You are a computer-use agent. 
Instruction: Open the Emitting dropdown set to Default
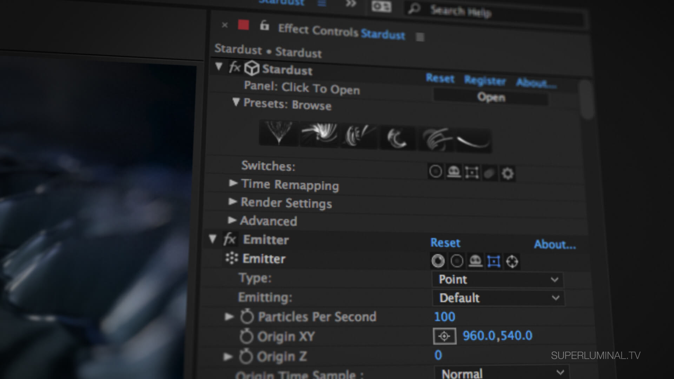click(498, 298)
